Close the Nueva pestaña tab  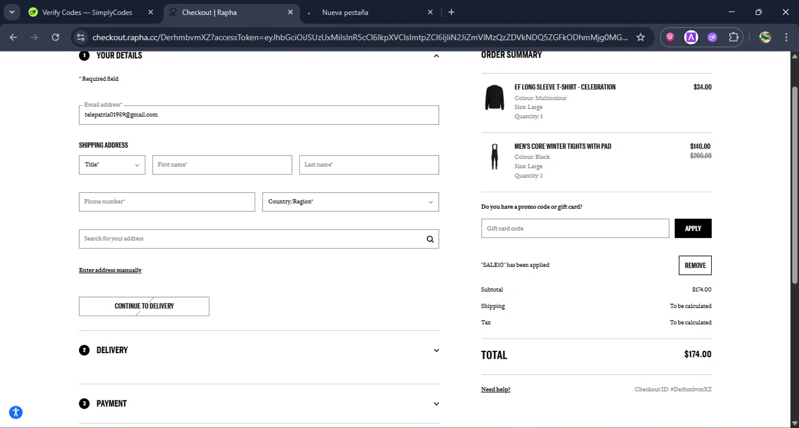pos(430,12)
